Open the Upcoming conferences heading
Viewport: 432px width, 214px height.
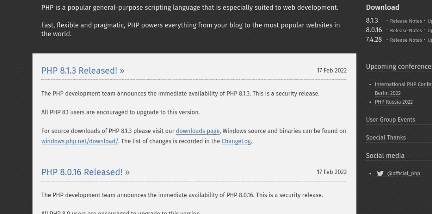pos(399,67)
